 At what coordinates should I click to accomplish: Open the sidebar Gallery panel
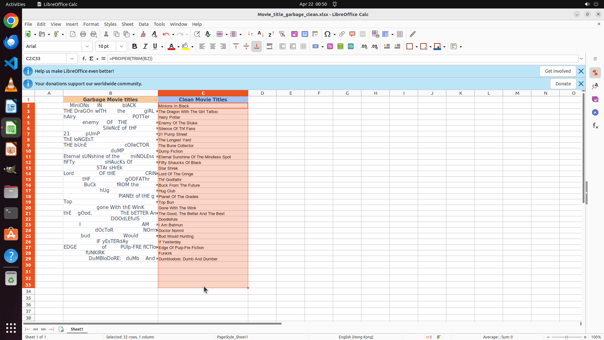coord(595,99)
